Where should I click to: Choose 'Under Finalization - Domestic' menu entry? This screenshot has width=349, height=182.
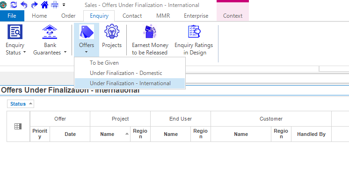pyautogui.click(x=130, y=73)
